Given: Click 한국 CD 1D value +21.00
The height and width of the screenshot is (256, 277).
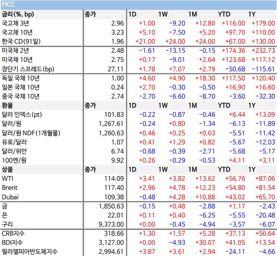Looking at the screenshot, I should [x=145, y=41].
